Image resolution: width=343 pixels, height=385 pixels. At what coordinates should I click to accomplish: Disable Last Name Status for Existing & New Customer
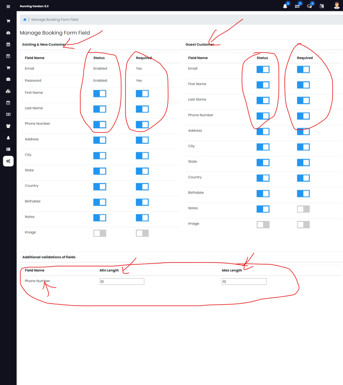point(99,109)
